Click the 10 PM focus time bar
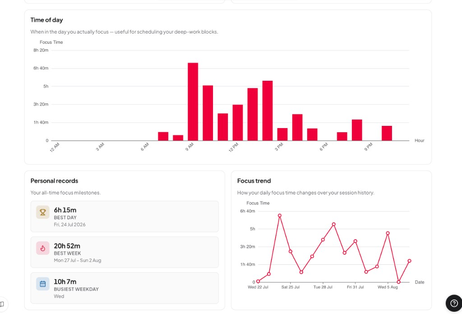The image size is (462, 314). [x=387, y=133]
